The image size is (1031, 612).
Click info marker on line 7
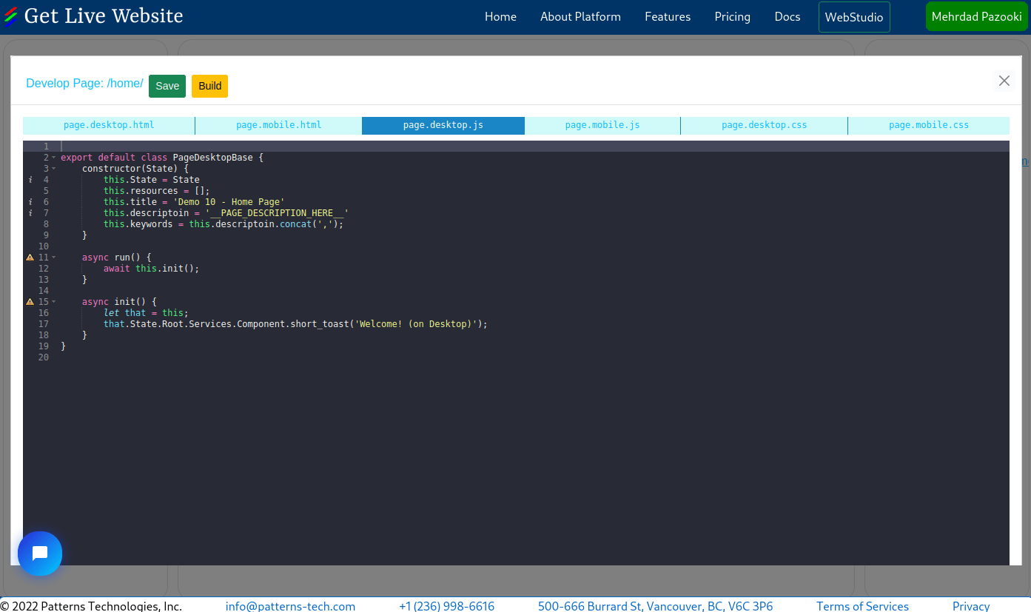click(30, 213)
